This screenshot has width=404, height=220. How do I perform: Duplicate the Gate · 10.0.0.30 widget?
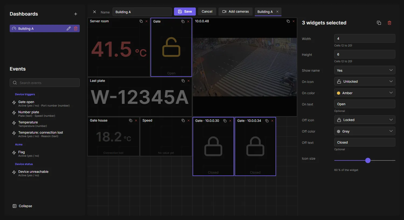point(225,121)
